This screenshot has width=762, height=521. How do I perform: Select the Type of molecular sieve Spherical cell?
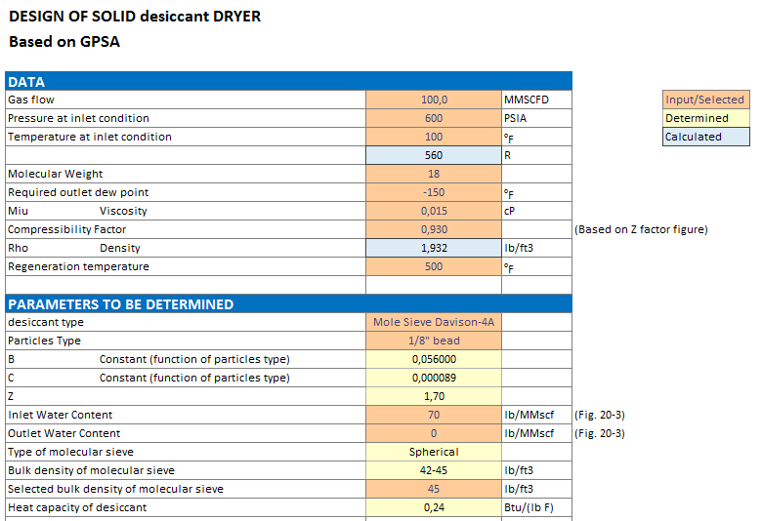[434, 452]
